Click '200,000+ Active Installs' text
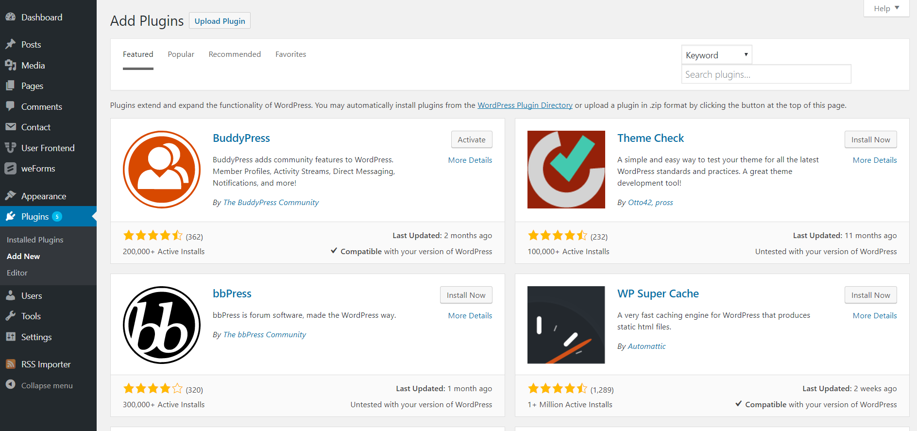The height and width of the screenshot is (431, 917). [164, 251]
